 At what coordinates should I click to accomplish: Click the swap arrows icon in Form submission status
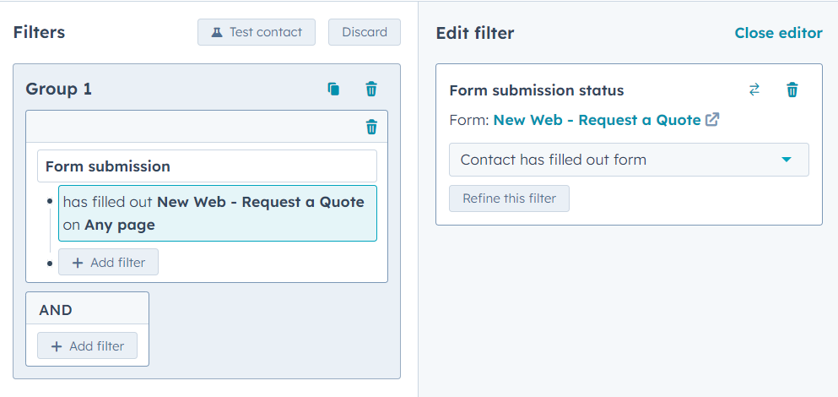tap(754, 90)
